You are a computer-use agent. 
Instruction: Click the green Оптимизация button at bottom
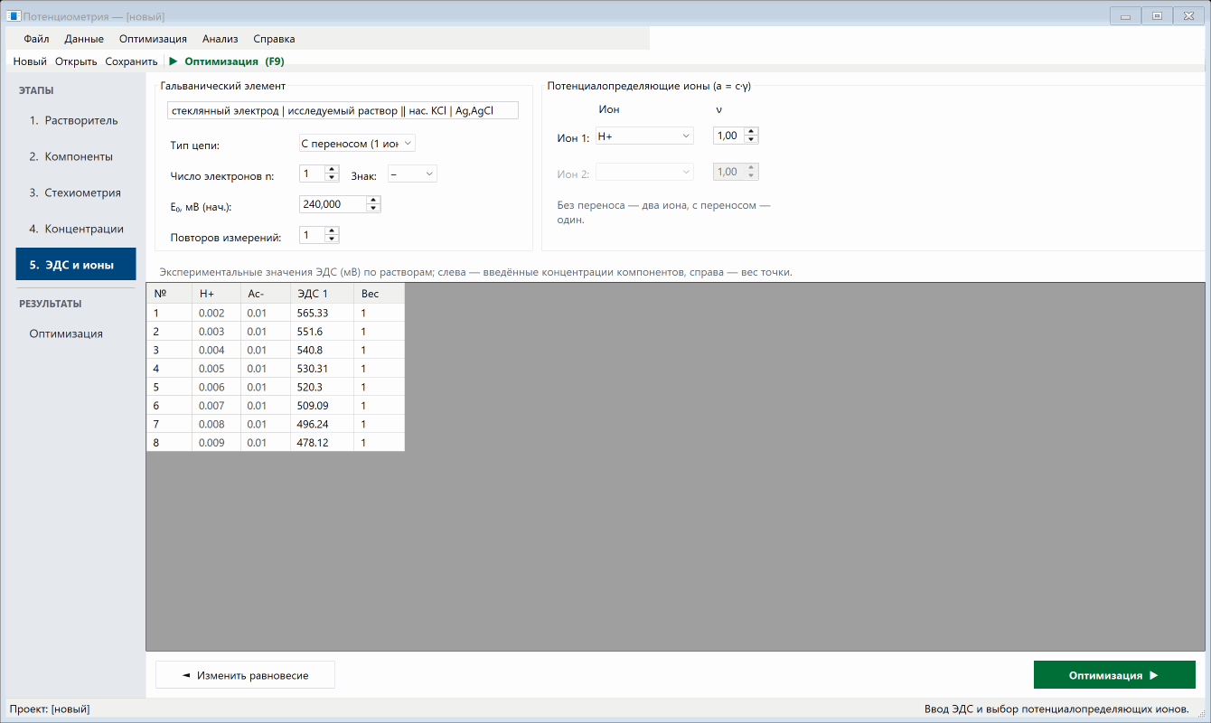(1114, 675)
